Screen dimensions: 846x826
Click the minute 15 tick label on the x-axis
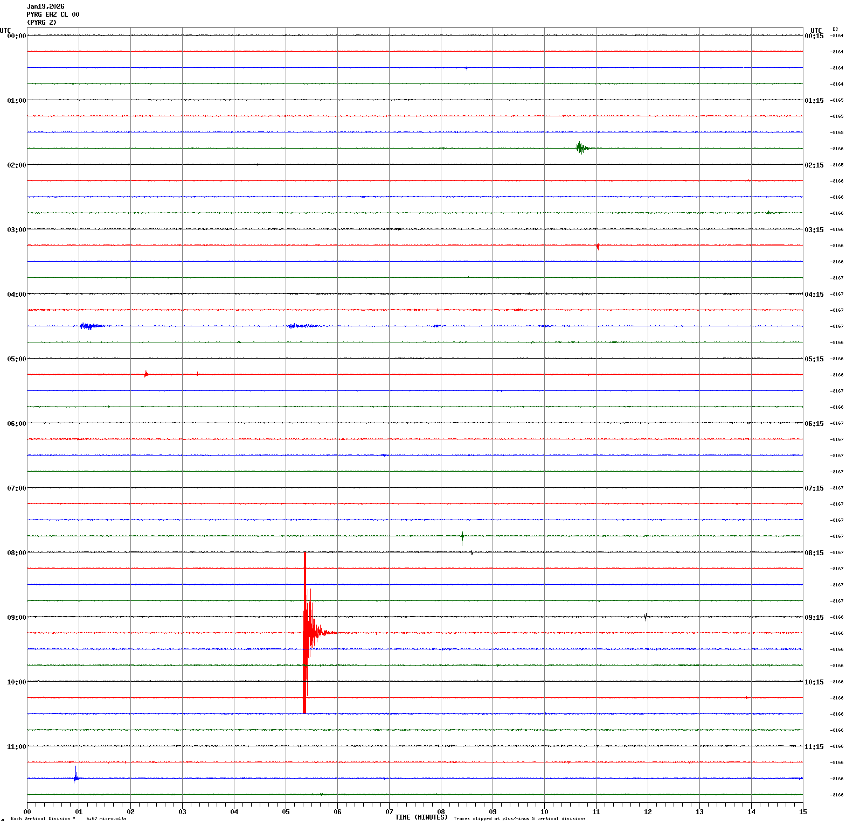pos(802,812)
